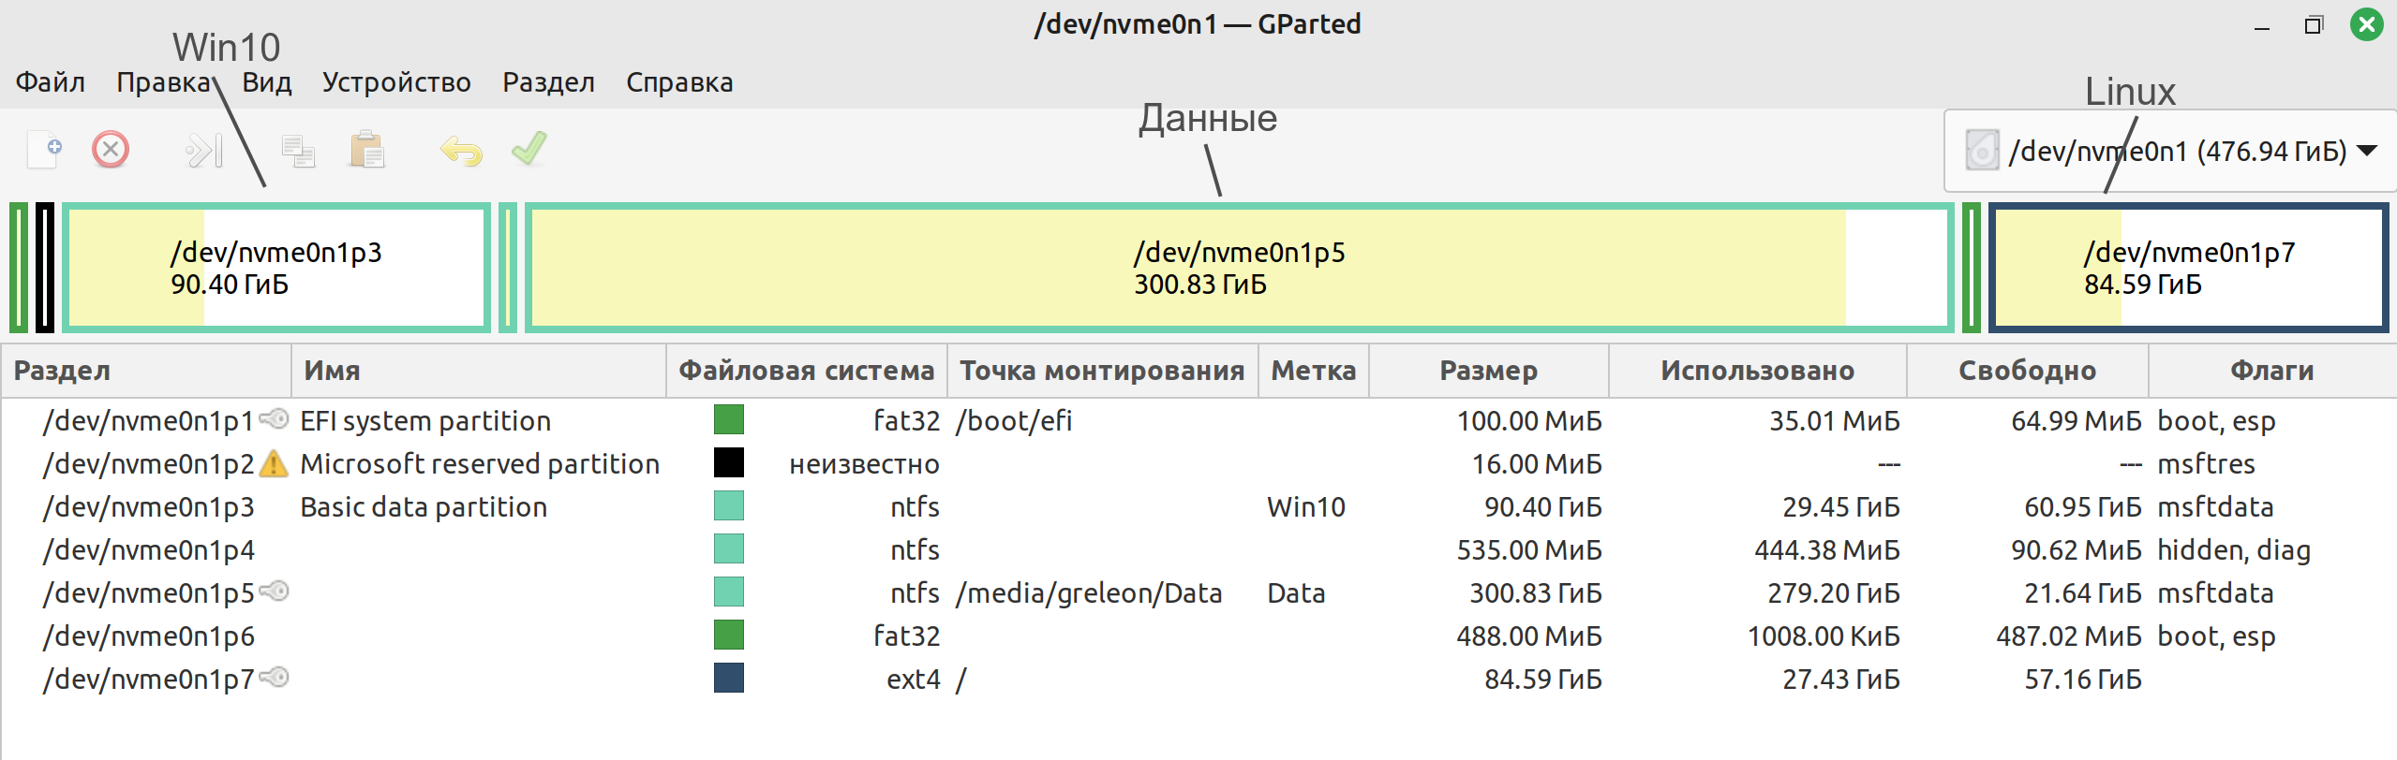The height and width of the screenshot is (760, 2397).
Task: Click the red Delete partition icon
Action: point(111,150)
